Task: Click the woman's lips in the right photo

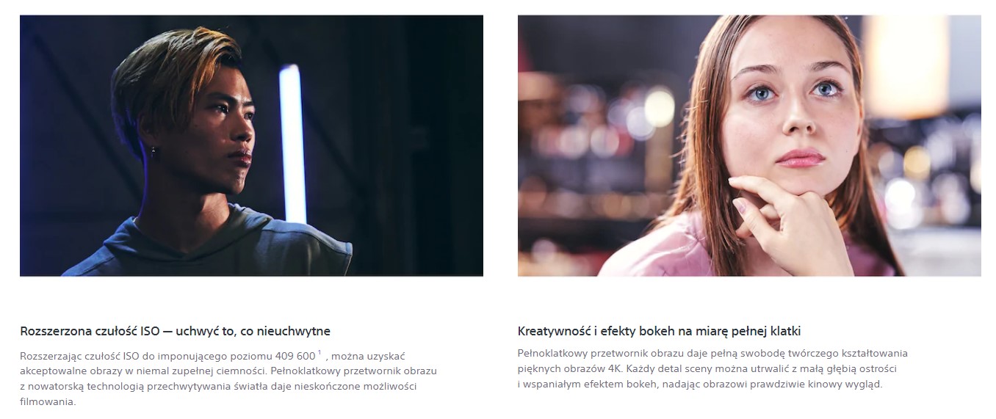Action: (x=800, y=158)
